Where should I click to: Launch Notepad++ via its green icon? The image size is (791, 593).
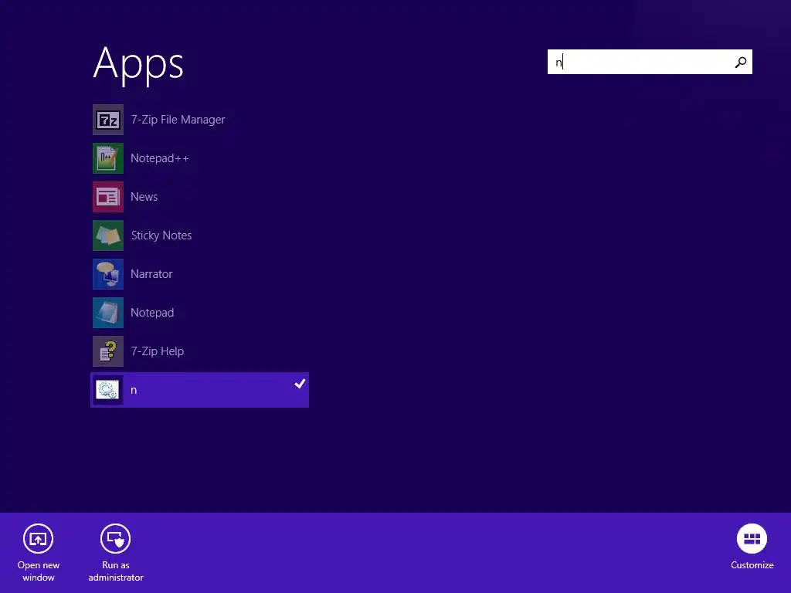pos(108,158)
